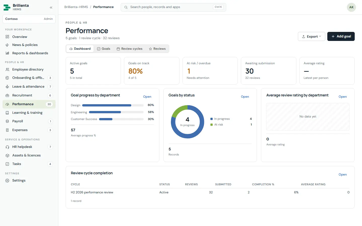This screenshot has height=226, width=362.
Task: Click the H2 2026 performance review row
Action: pyautogui.click(x=210, y=192)
